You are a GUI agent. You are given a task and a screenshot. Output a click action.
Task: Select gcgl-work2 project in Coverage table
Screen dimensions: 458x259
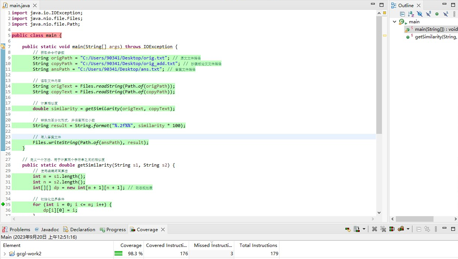coord(29,254)
